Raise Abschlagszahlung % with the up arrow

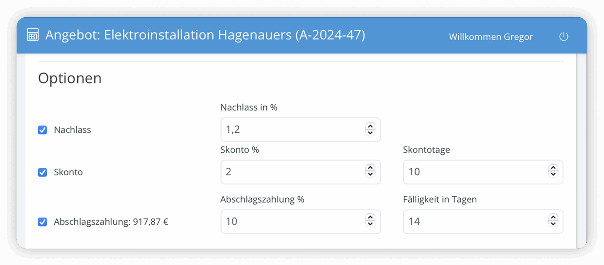point(370,218)
